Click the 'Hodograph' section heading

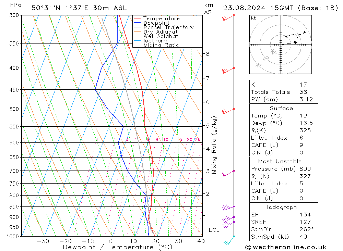(x=281, y=207)
